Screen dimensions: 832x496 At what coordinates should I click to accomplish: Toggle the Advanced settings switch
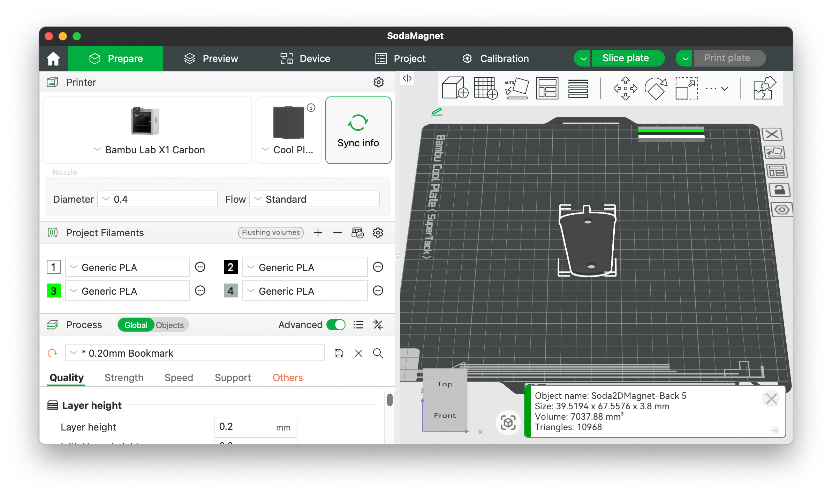(336, 325)
